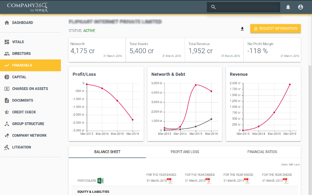Click the Total Revenue 1,952 cr card
312x195 pixels.
(214, 50)
